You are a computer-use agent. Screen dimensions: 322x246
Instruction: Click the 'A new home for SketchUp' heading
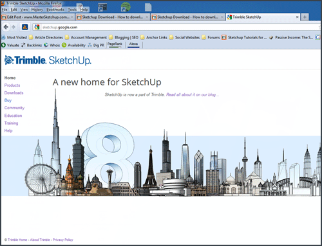click(x=107, y=82)
